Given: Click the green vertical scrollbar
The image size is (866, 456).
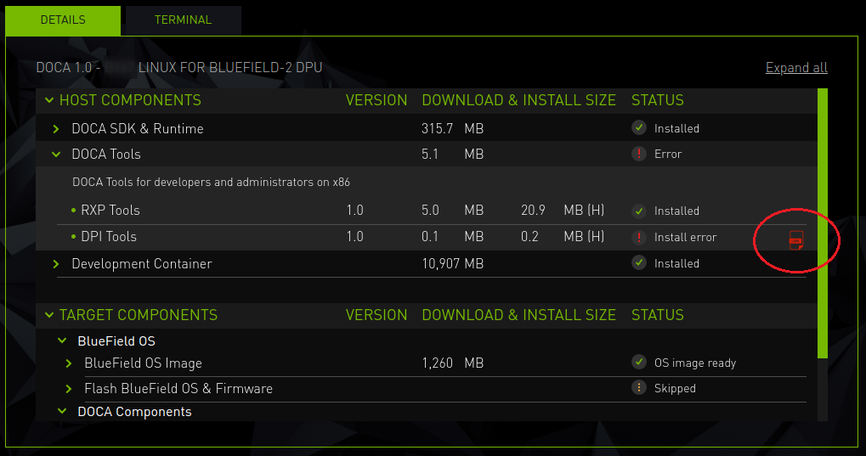Looking at the screenshot, I should pyautogui.click(x=822, y=222).
